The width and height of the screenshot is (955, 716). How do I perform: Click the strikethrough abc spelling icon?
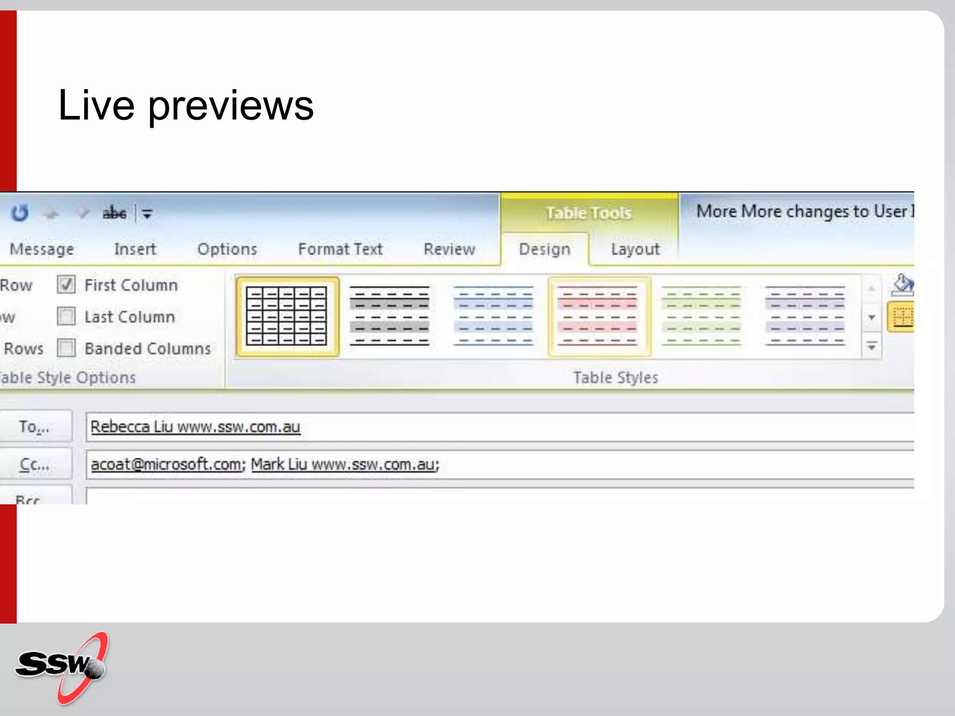(114, 213)
